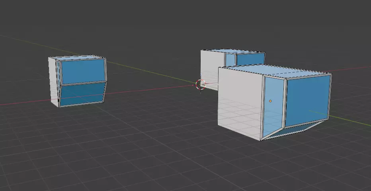Select the dark-blue front face of the rear box
This screenshot has width=371, height=191.
click(250, 59)
